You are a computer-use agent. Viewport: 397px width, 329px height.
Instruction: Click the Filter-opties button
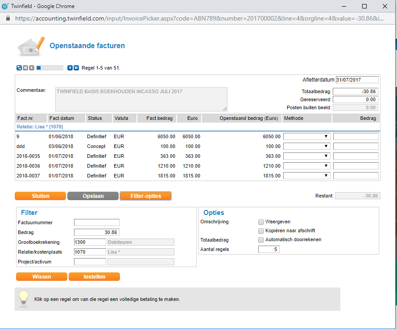click(x=145, y=196)
